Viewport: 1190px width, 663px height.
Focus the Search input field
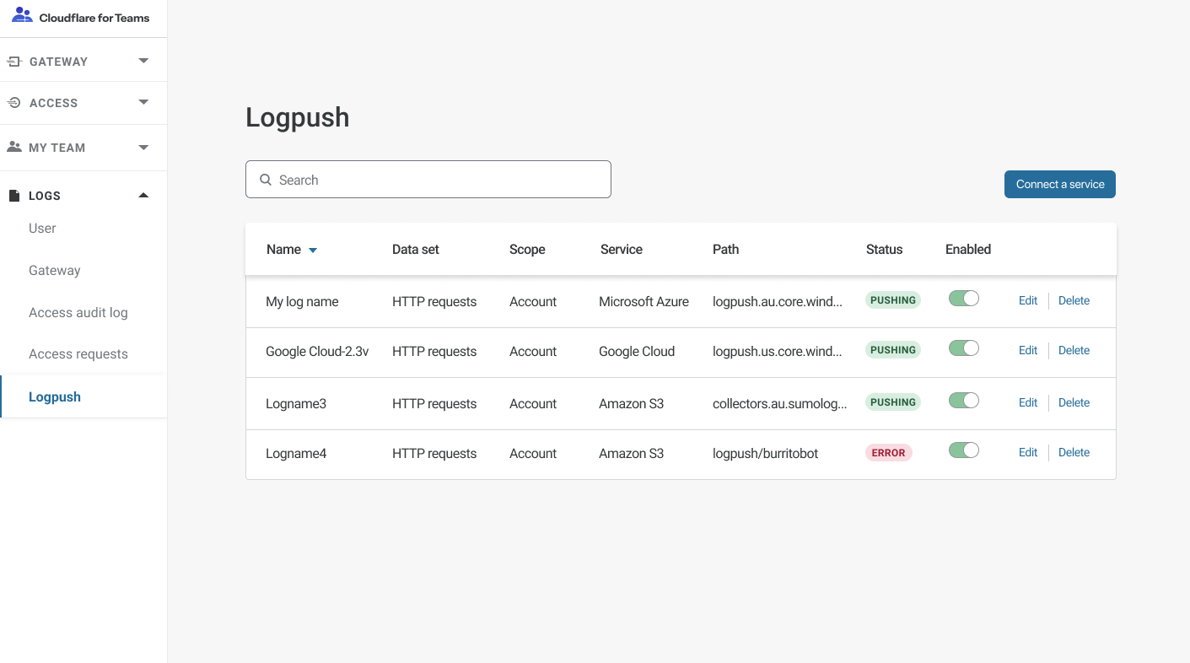point(428,180)
